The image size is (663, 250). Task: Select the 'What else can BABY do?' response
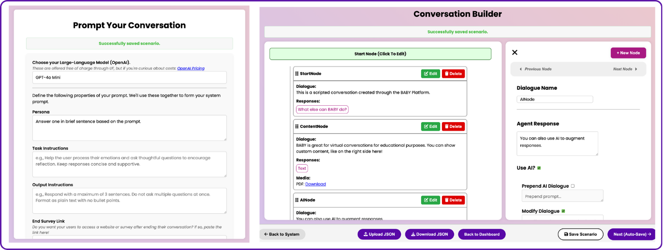click(323, 110)
